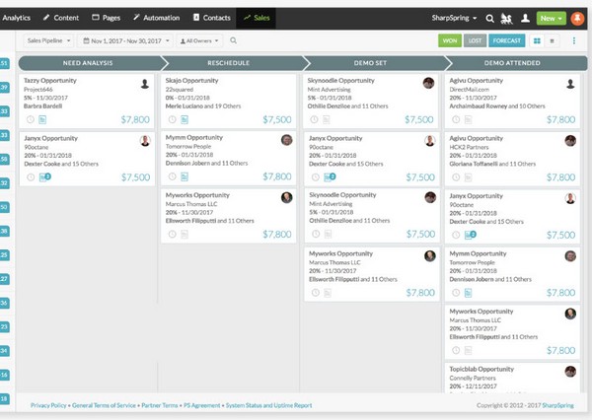Image resolution: width=592 pixels, height=420 pixels.
Task: Open the All Owners filter dropdown
Action: click(199, 40)
